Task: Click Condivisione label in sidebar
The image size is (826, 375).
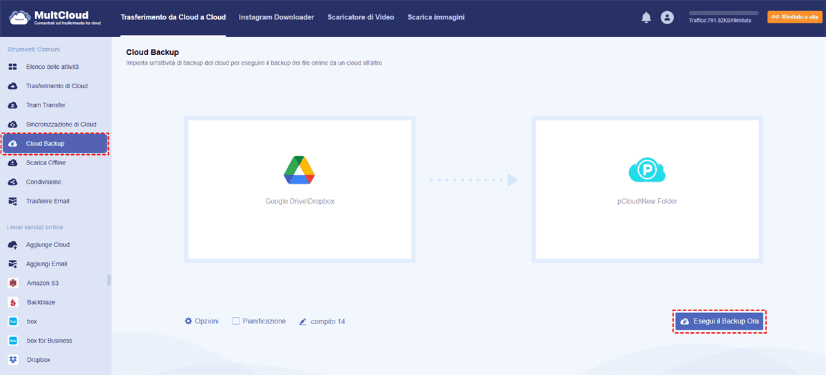Action: coord(43,182)
